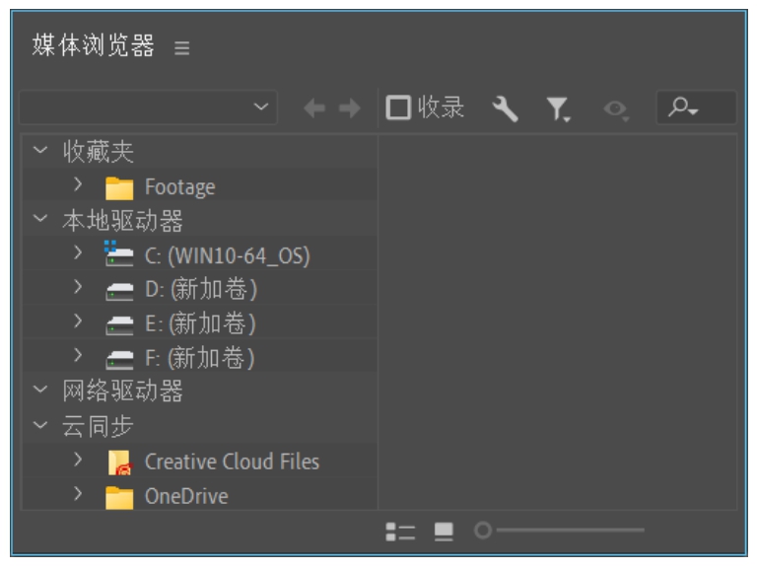Toggle the eye directory viewers icon
The width and height of the screenshot is (757, 569).
[616, 109]
